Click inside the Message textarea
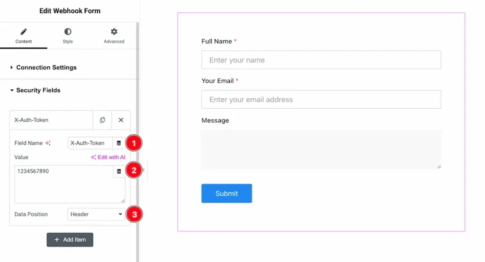This screenshot has width=485, height=262. click(321, 149)
